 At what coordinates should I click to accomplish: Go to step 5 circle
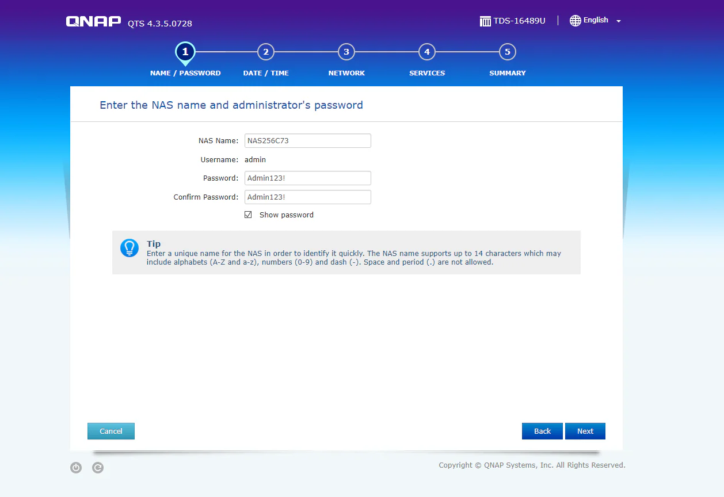coord(508,52)
